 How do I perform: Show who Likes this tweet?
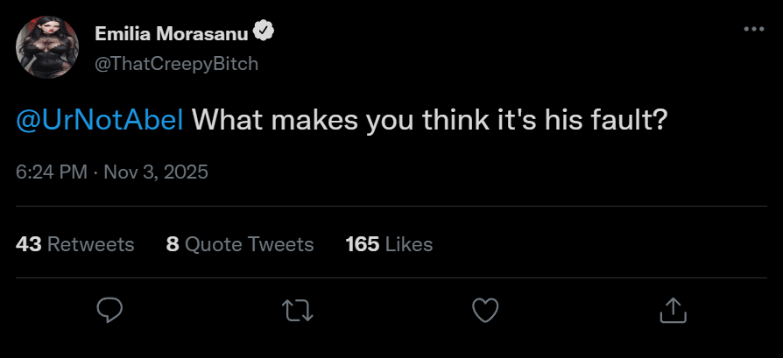pyautogui.click(x=409, y=244)
